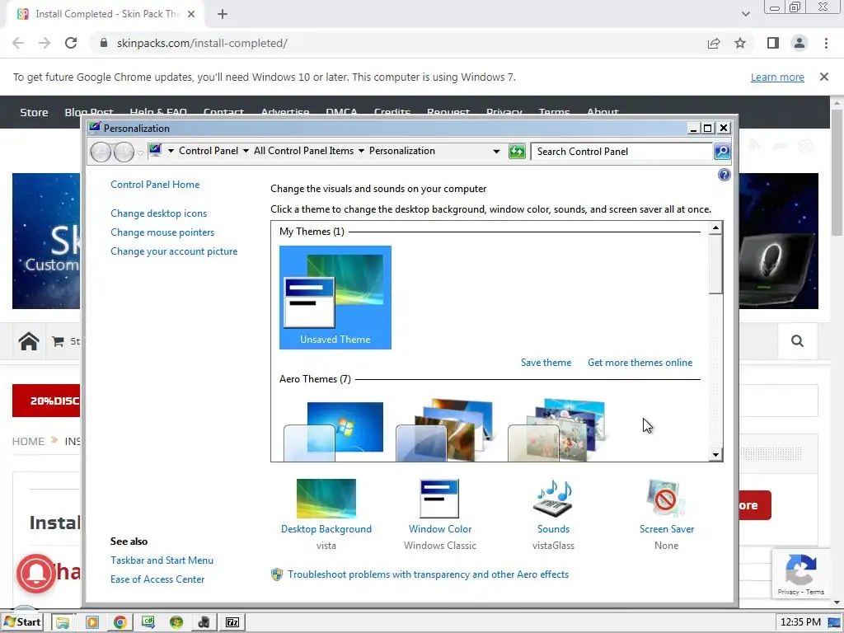Click Control Panel breadcrumb text
The width and height of the screenshot is (844, 633).
(x=209, y=151)
